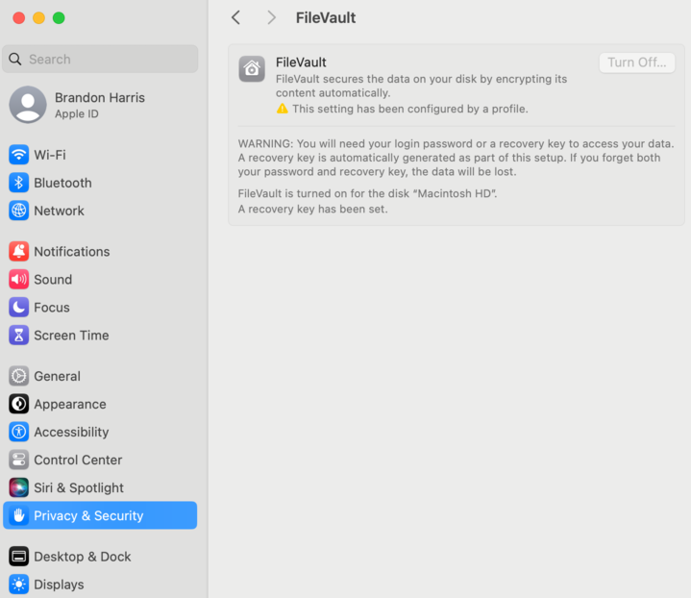Click the Siri & Spotlight icon
This screenshot has width=691, height=598.
(x=18, y=487)
